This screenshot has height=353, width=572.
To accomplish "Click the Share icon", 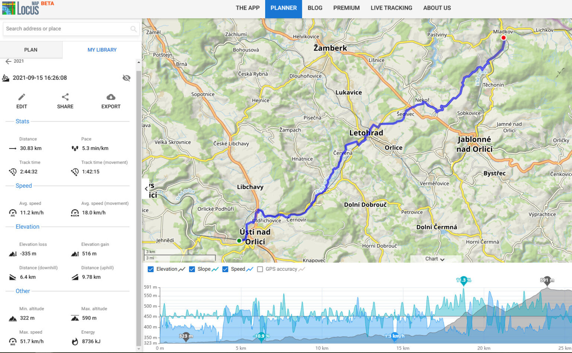I will 65,97.
